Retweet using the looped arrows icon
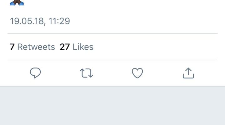225x125 pixels. [x=86, y=73]
